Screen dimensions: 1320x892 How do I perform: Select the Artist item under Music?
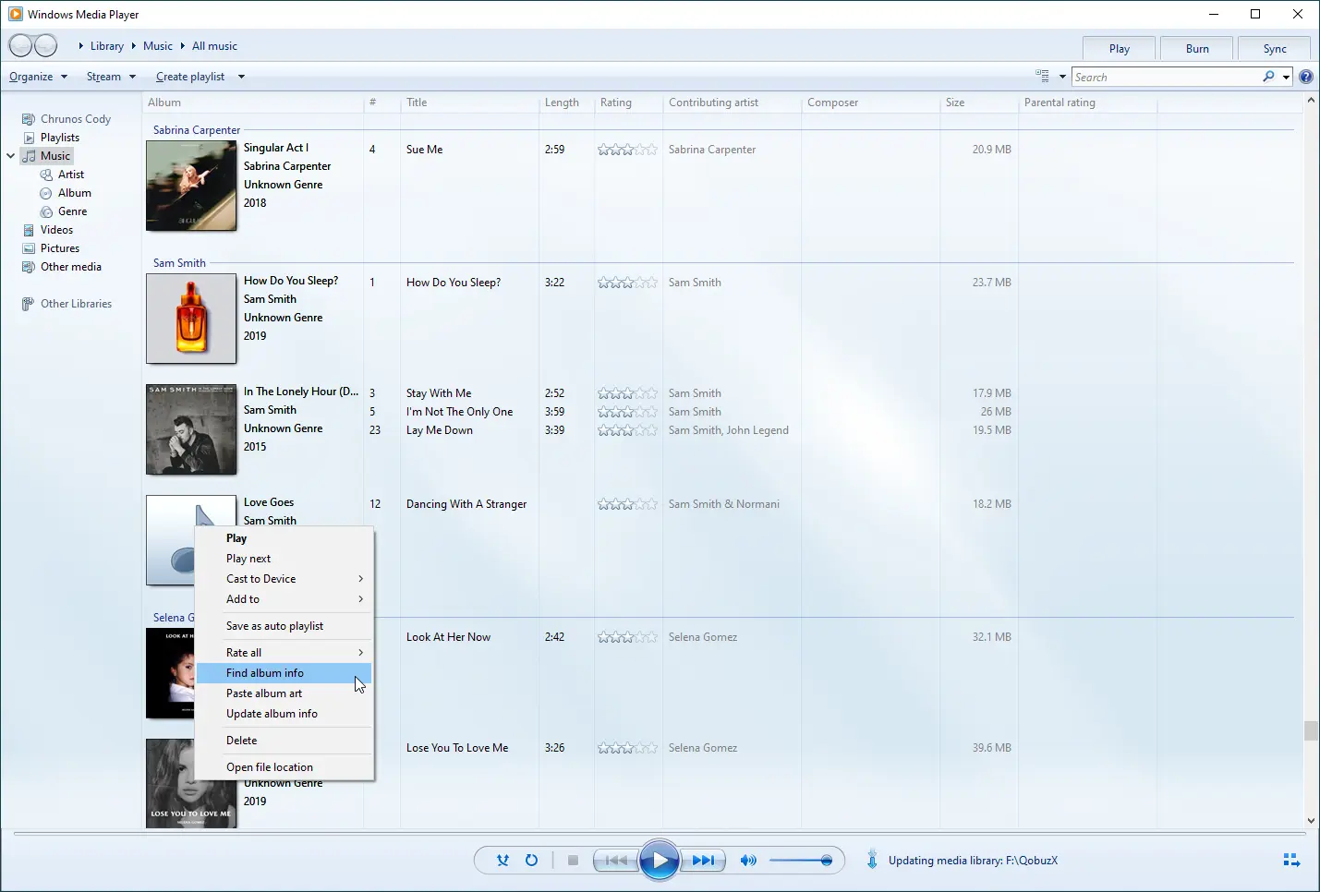point(69,174)
